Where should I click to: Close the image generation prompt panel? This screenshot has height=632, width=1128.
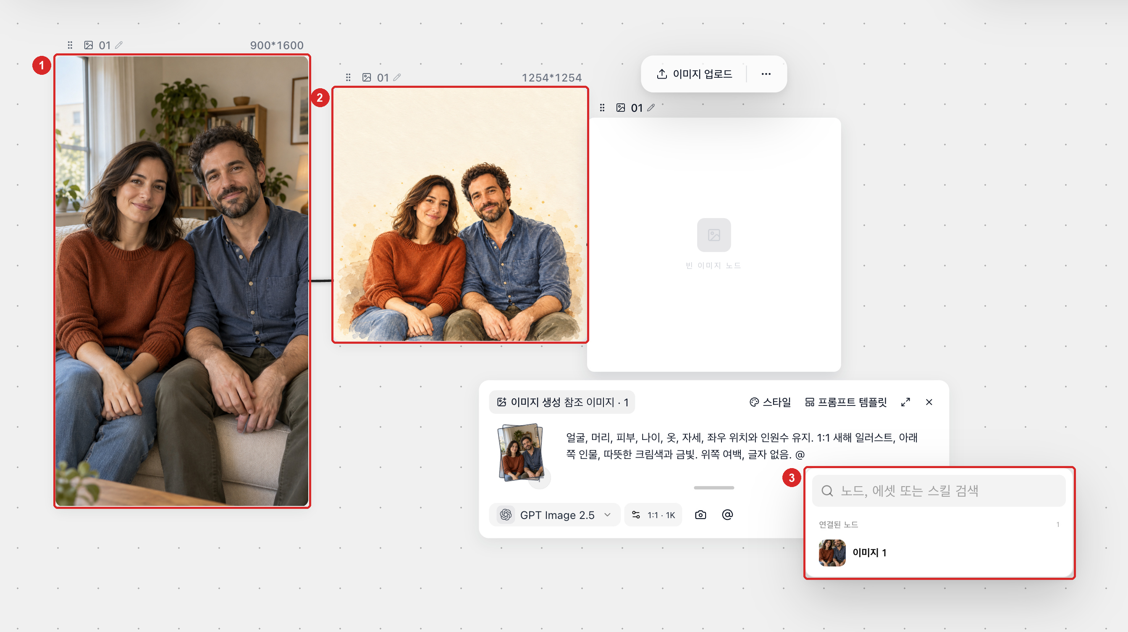coord(929,402)
